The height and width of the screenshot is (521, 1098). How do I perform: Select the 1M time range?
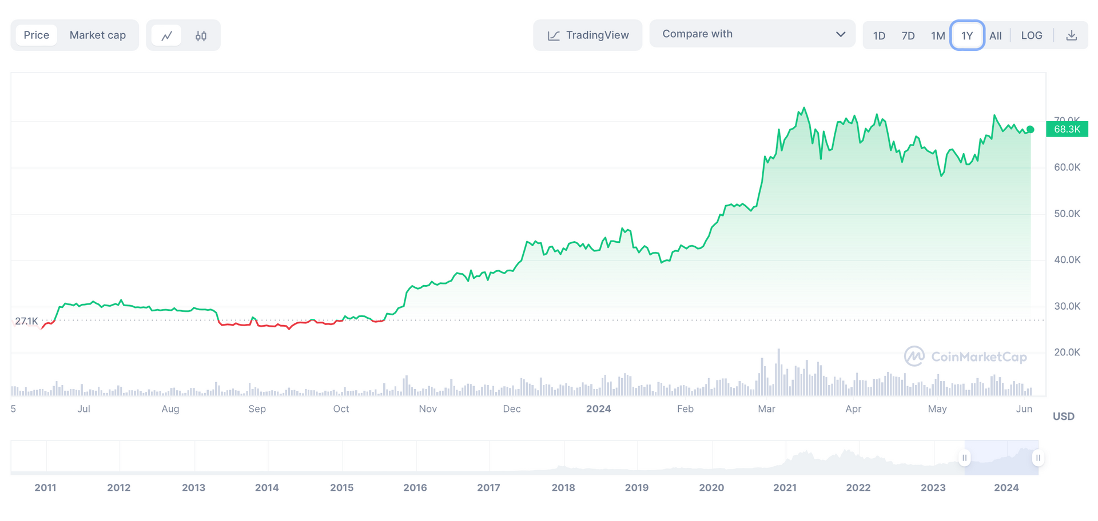[938, 35]
